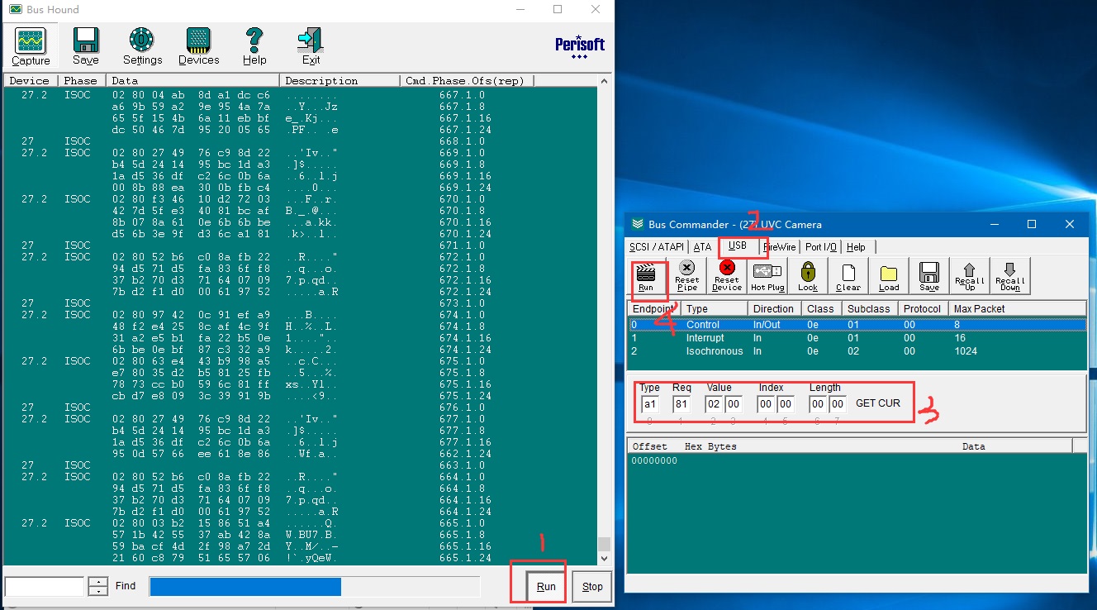Click the Clear icon in Bus Commander
Screen dimensions: 1097x610
coord(848,276)
